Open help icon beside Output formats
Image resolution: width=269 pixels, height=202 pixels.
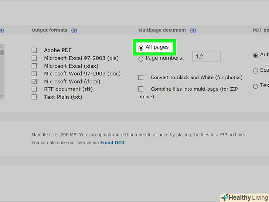click(74, 30)
